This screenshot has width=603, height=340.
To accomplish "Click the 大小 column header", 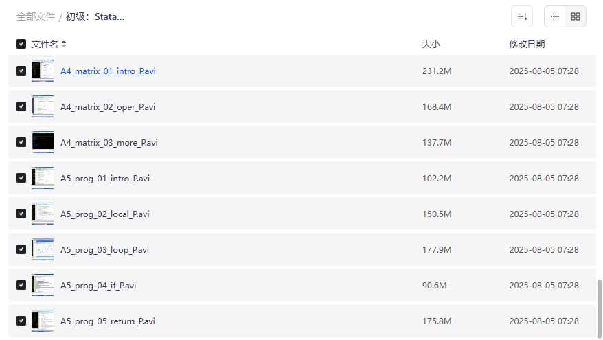I will 431,44.
